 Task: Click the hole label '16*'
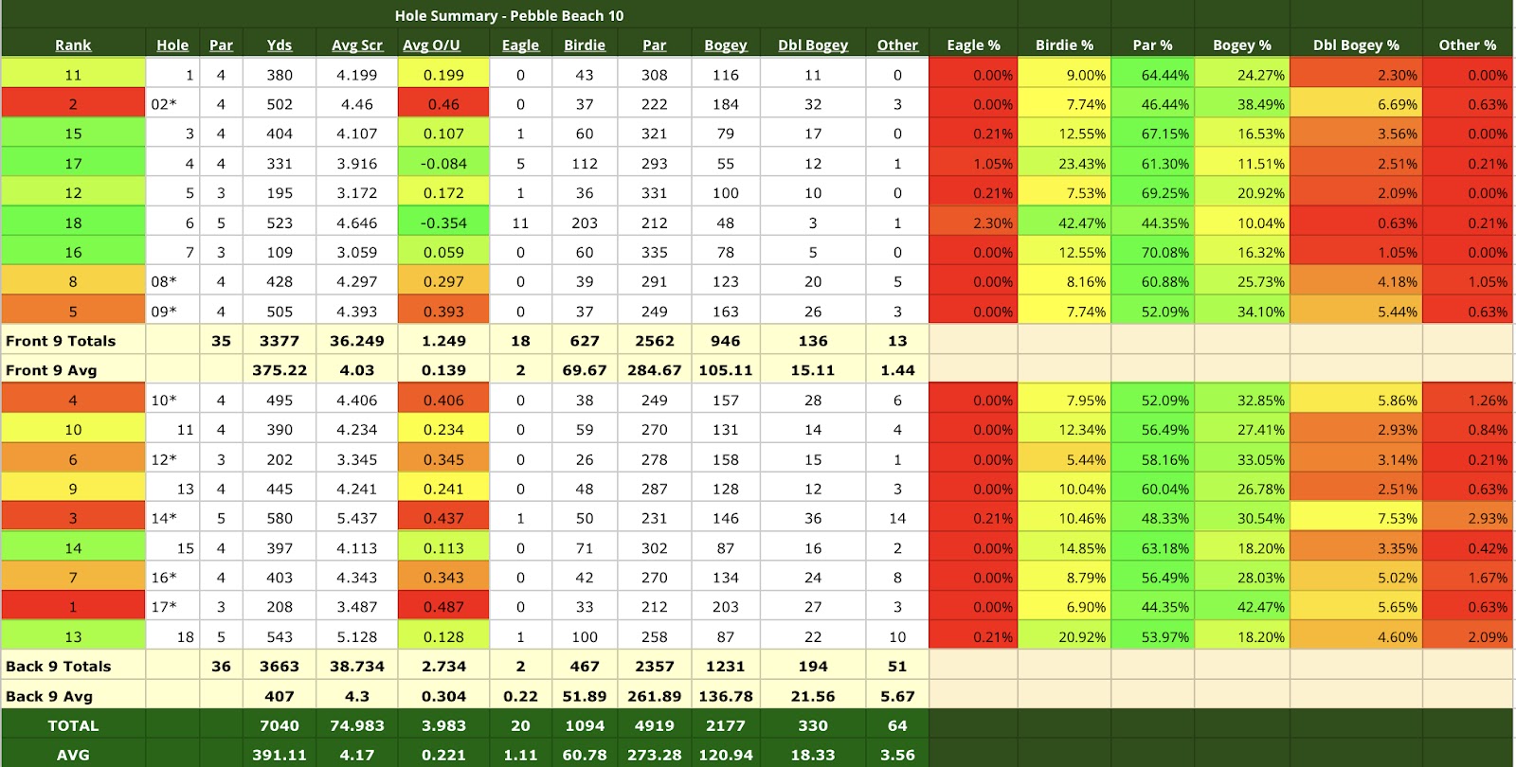164,578
